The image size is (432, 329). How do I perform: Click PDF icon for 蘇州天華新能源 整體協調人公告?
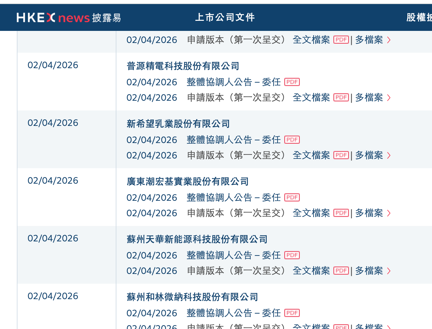[292, 255]
